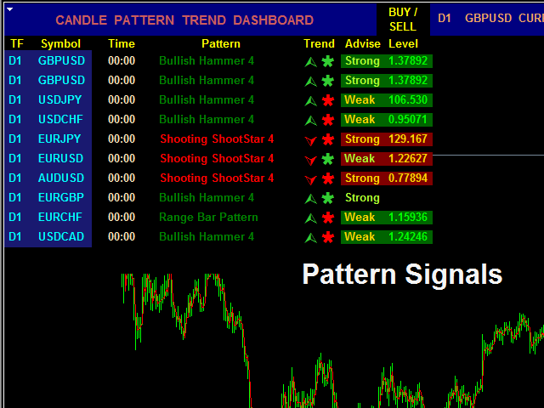
Task: Click the red down arrow in EURUSD row
Action: pos(311,160)
